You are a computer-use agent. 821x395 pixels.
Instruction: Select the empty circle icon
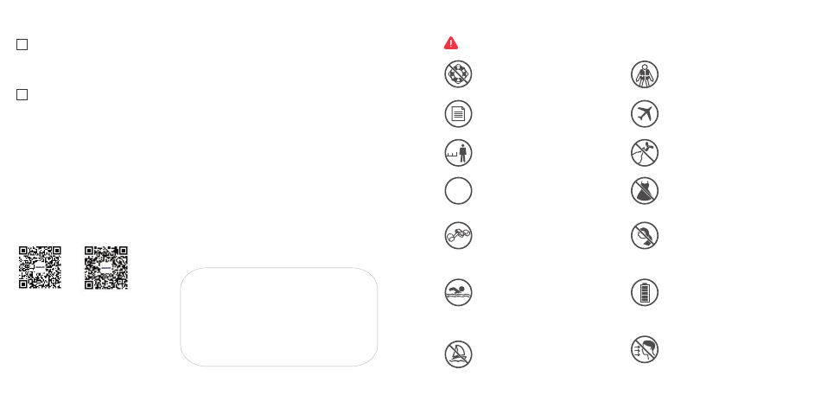click(458, 191)
